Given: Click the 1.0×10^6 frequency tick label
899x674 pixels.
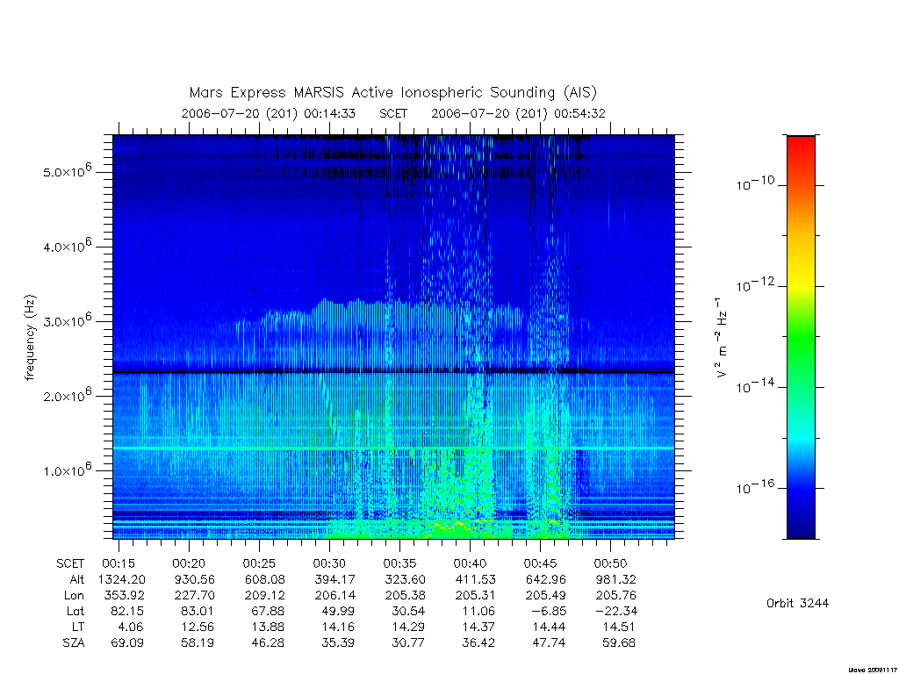Looking at the screenshot, I should (67, 470).
